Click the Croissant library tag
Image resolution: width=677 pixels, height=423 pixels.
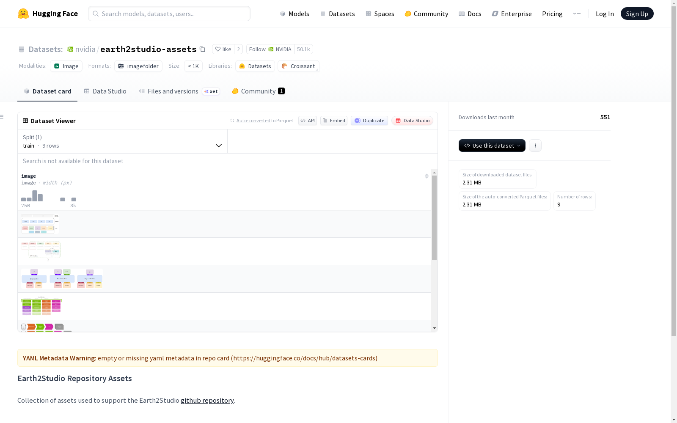pyautogui.click(x=298, y=66)
